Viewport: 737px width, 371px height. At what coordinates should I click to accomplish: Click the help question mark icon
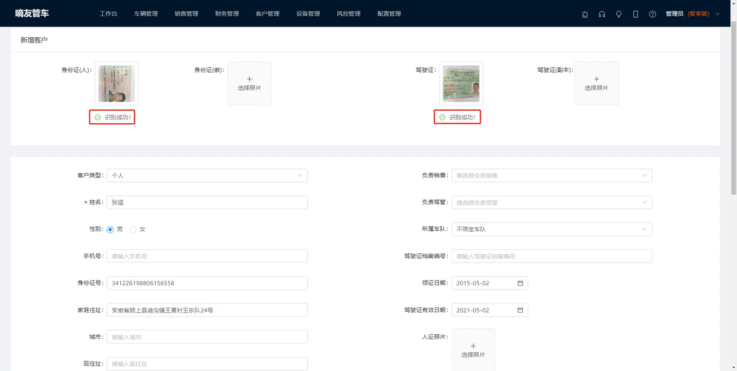tap(652, 14)
